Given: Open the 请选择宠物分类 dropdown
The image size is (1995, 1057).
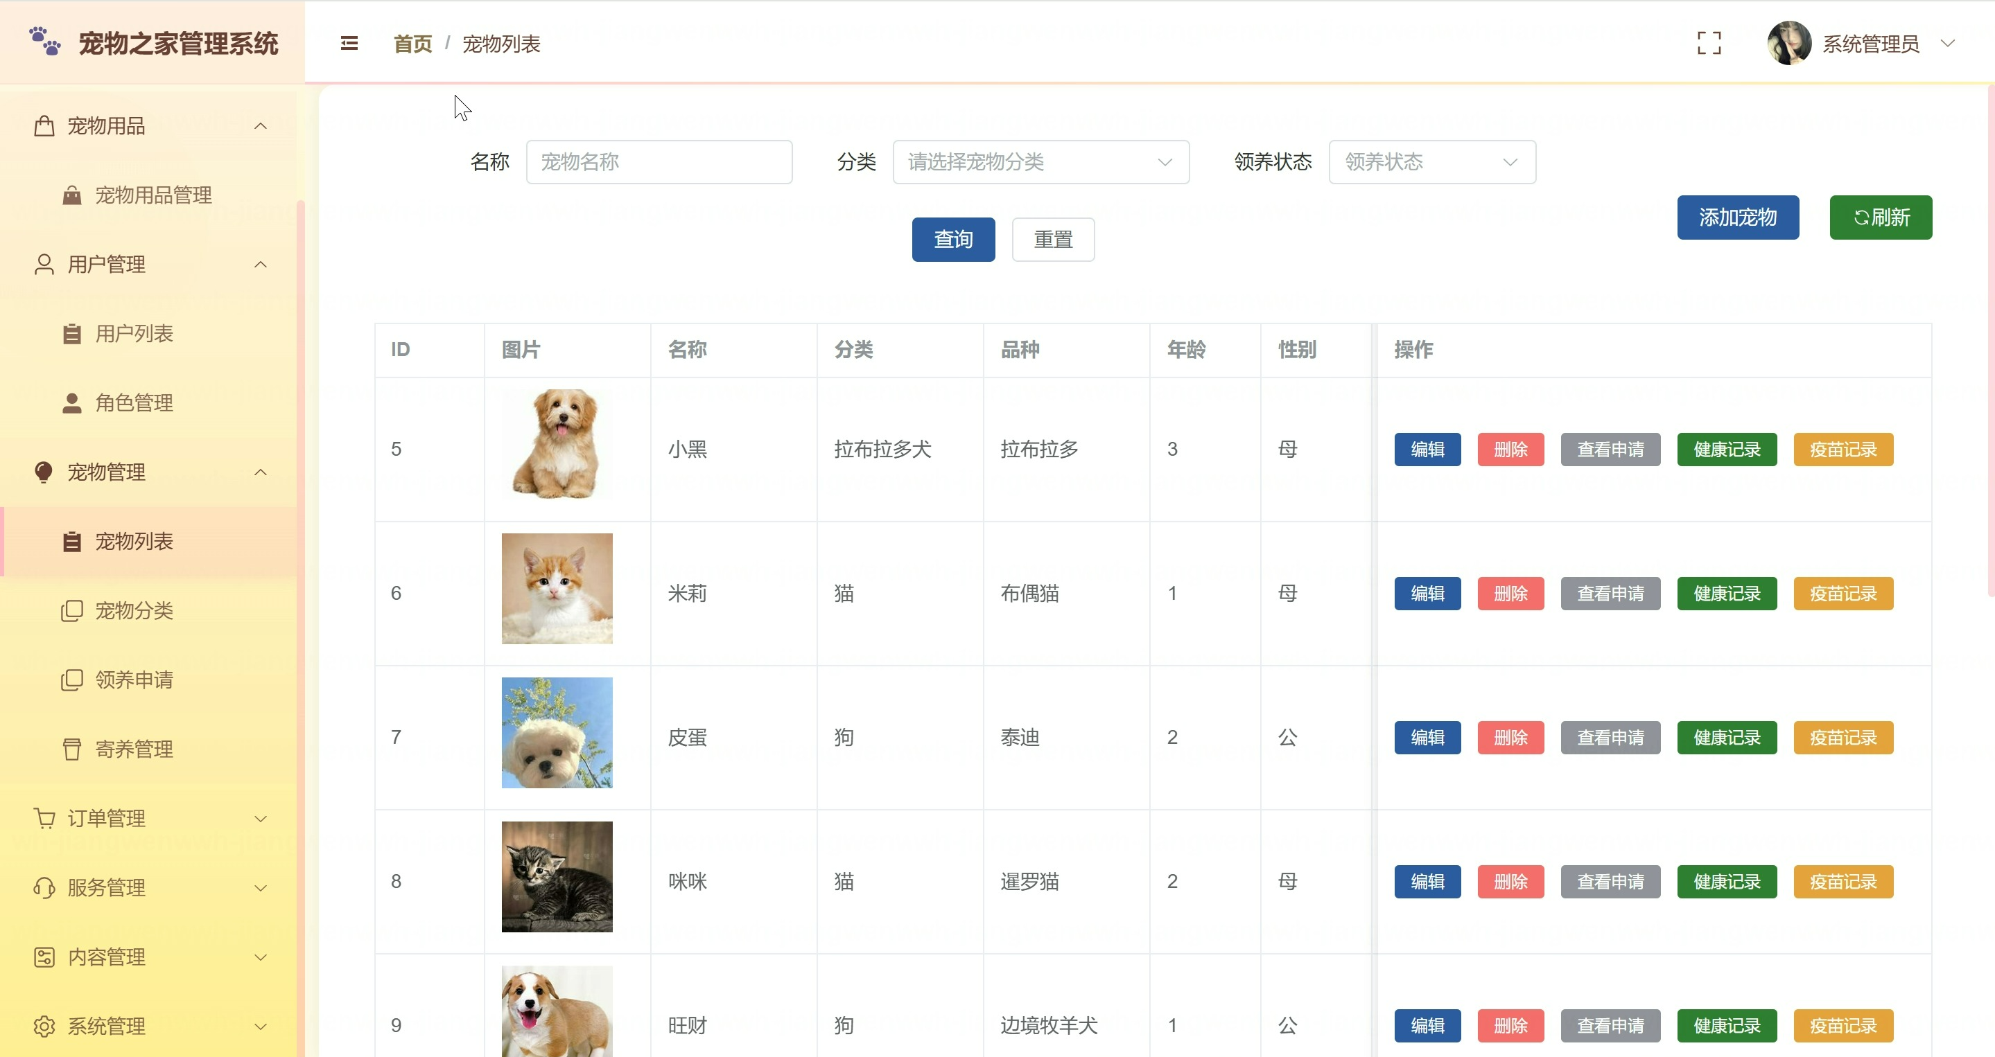Looking at the screenshot, I should coord(1040,161).
